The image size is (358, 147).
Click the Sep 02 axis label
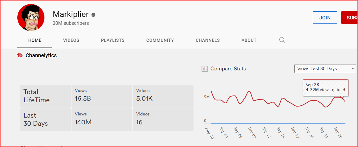click(x=224, y=133)
